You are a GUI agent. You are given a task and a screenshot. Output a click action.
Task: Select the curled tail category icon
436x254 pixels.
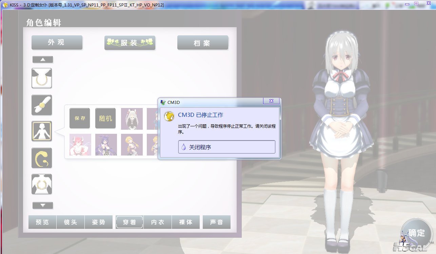42,158
